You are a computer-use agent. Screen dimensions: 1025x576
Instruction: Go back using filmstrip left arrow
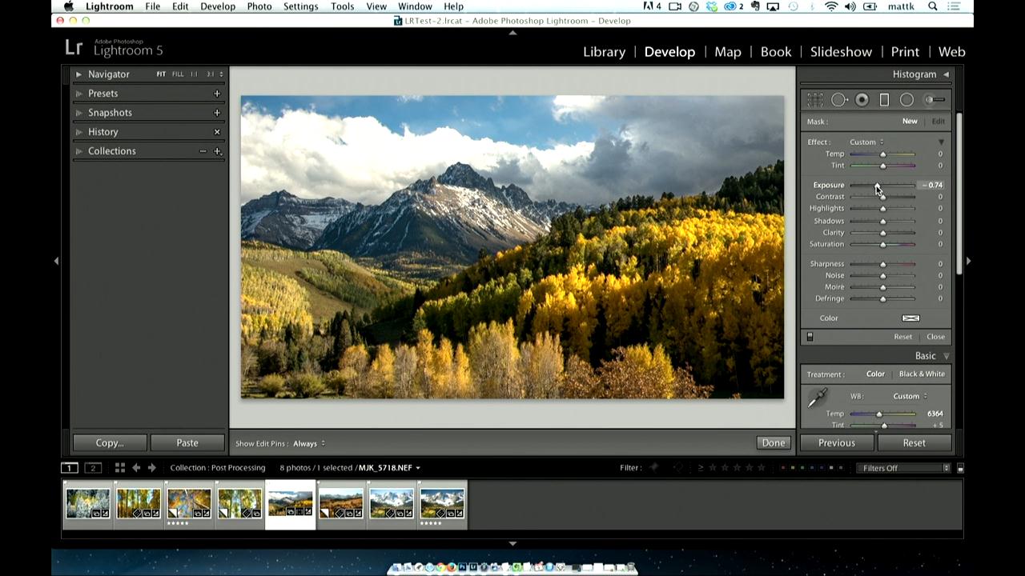click(136, 468)
